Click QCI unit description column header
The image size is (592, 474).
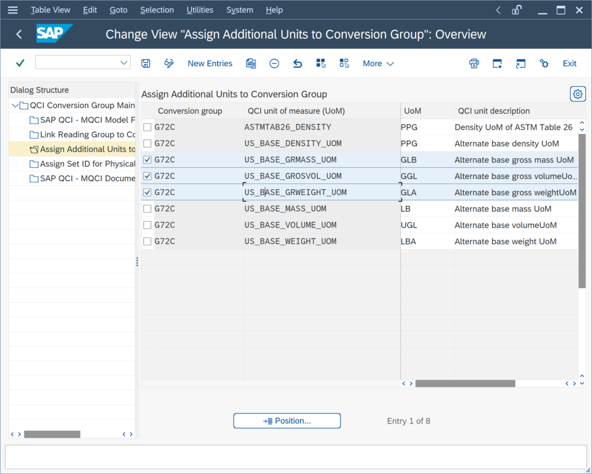[516, 111]
